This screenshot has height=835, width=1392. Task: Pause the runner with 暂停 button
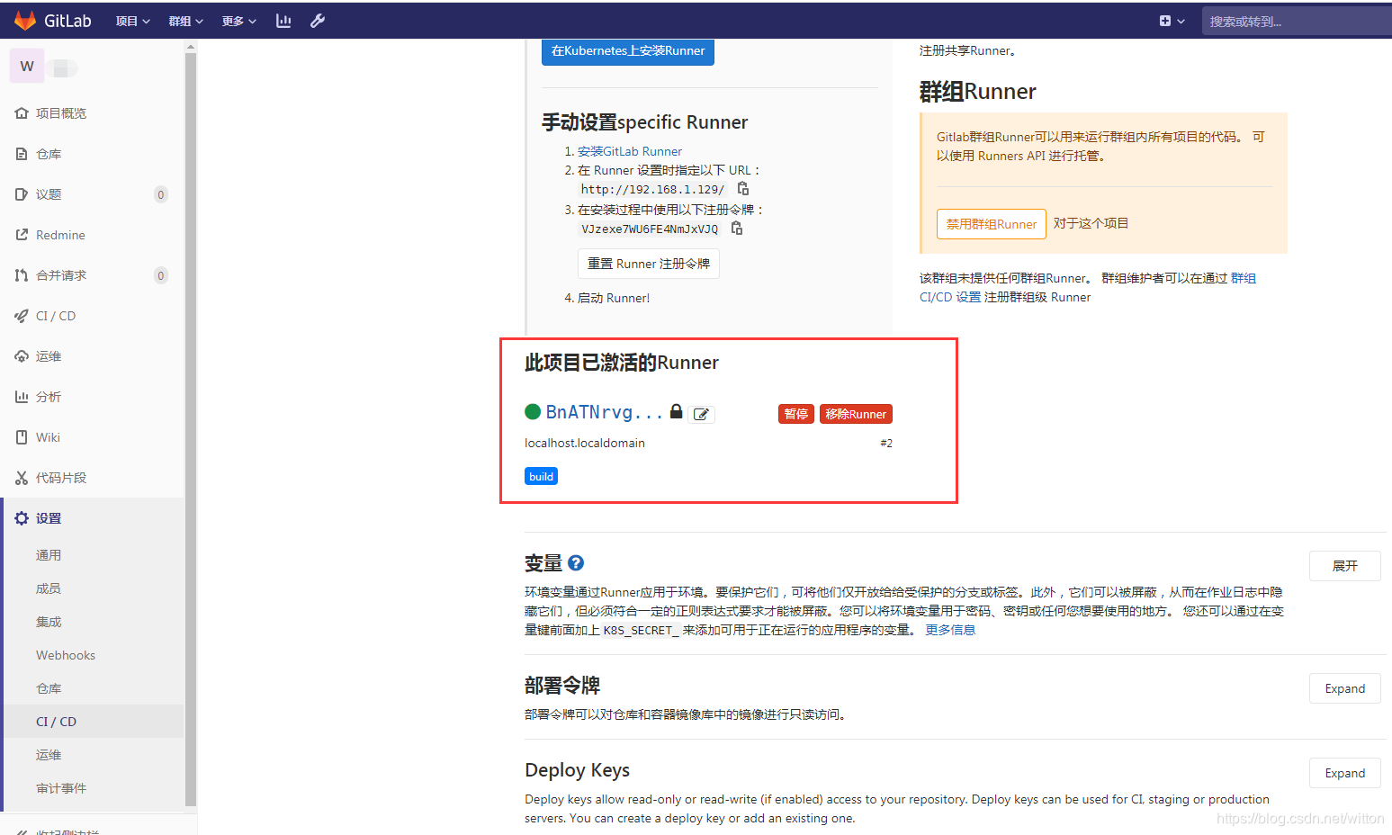click(x=796, y=414)
